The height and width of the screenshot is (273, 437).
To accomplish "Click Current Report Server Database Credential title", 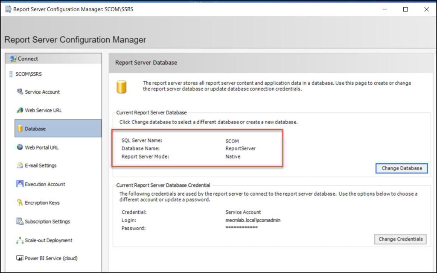I will click(x=163, y=185).
